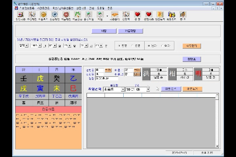Click the pink 한글이름 header bar
Viewport: 236px width, 157px height.
coord(49,109)
